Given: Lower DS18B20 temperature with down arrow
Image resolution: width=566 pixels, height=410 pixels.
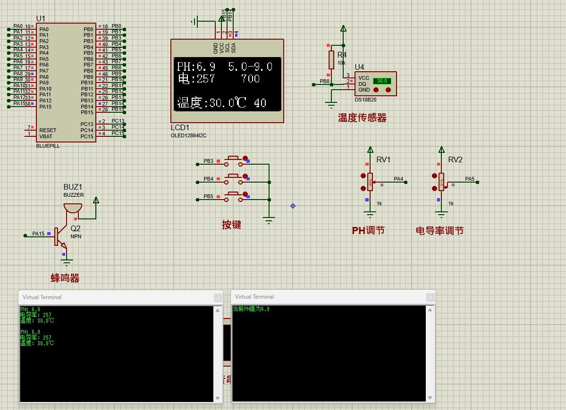Looking at the screenshot, I should (376, 90).
